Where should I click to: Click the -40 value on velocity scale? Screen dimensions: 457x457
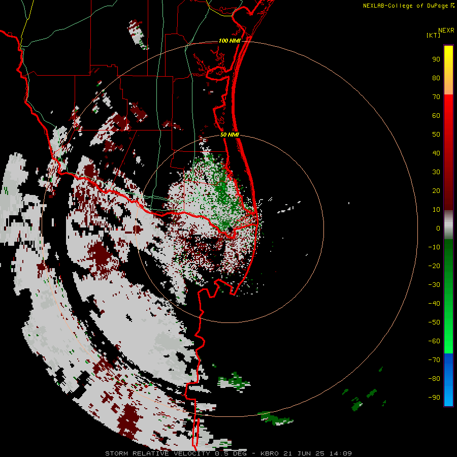tap(434, 304)
